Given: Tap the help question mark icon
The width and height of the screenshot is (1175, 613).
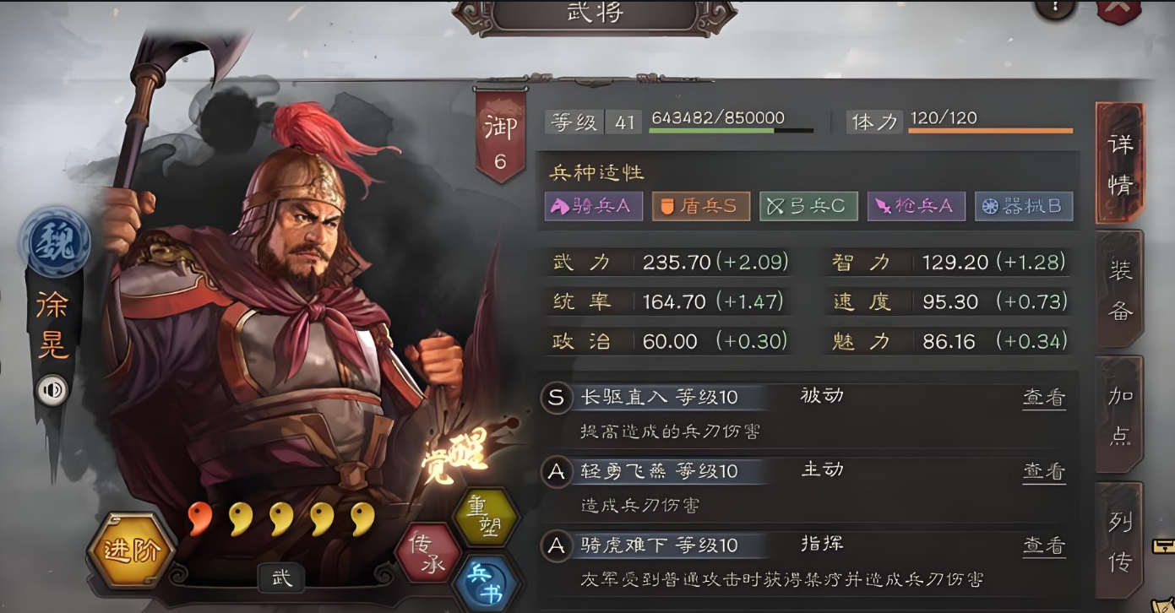Looking at the screenshot, I should click(1055, 8).
